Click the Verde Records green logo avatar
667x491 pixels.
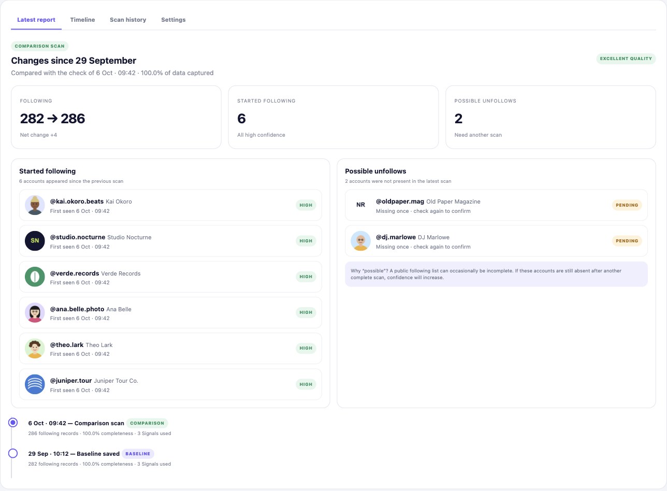(x=35, y=277)
